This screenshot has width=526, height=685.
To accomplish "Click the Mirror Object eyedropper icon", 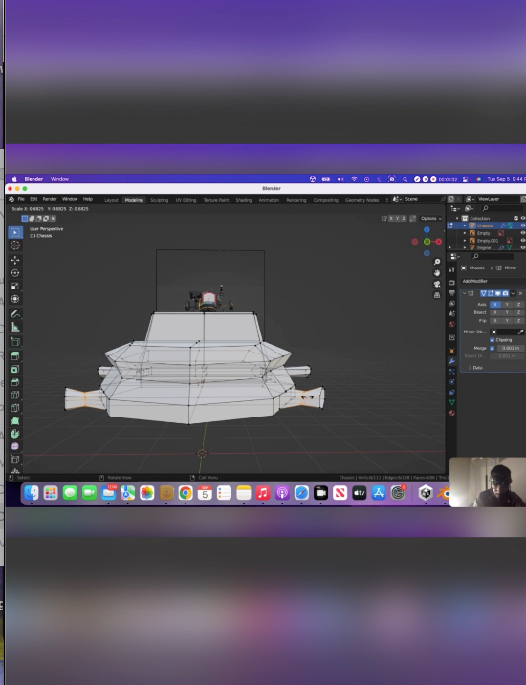I will [x=520, y=332].
